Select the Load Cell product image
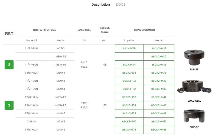 click(194, 88)
